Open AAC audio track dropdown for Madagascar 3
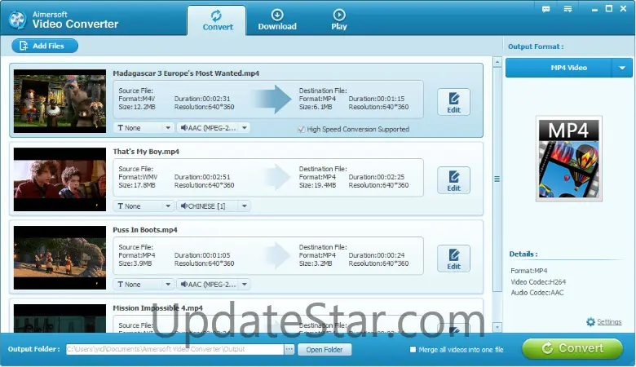Viewport: 636px width, 367px height. tap(214, 128)
